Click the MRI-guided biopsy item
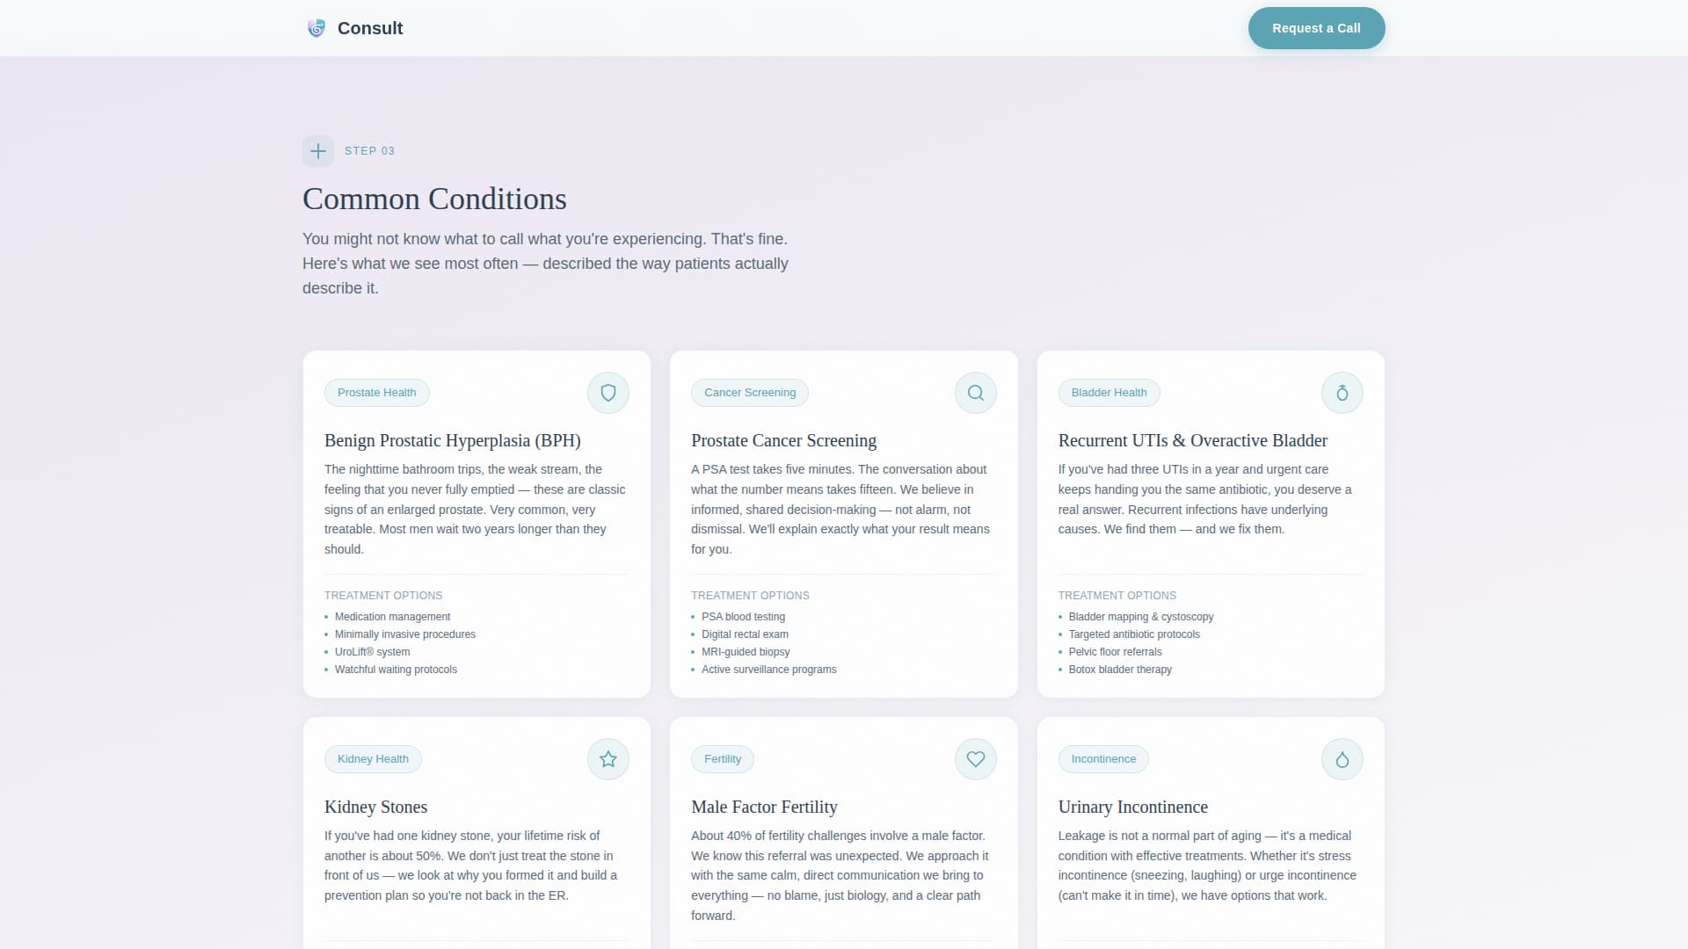The height and width of the screenshot is (949, 1688). click(746, 652)
